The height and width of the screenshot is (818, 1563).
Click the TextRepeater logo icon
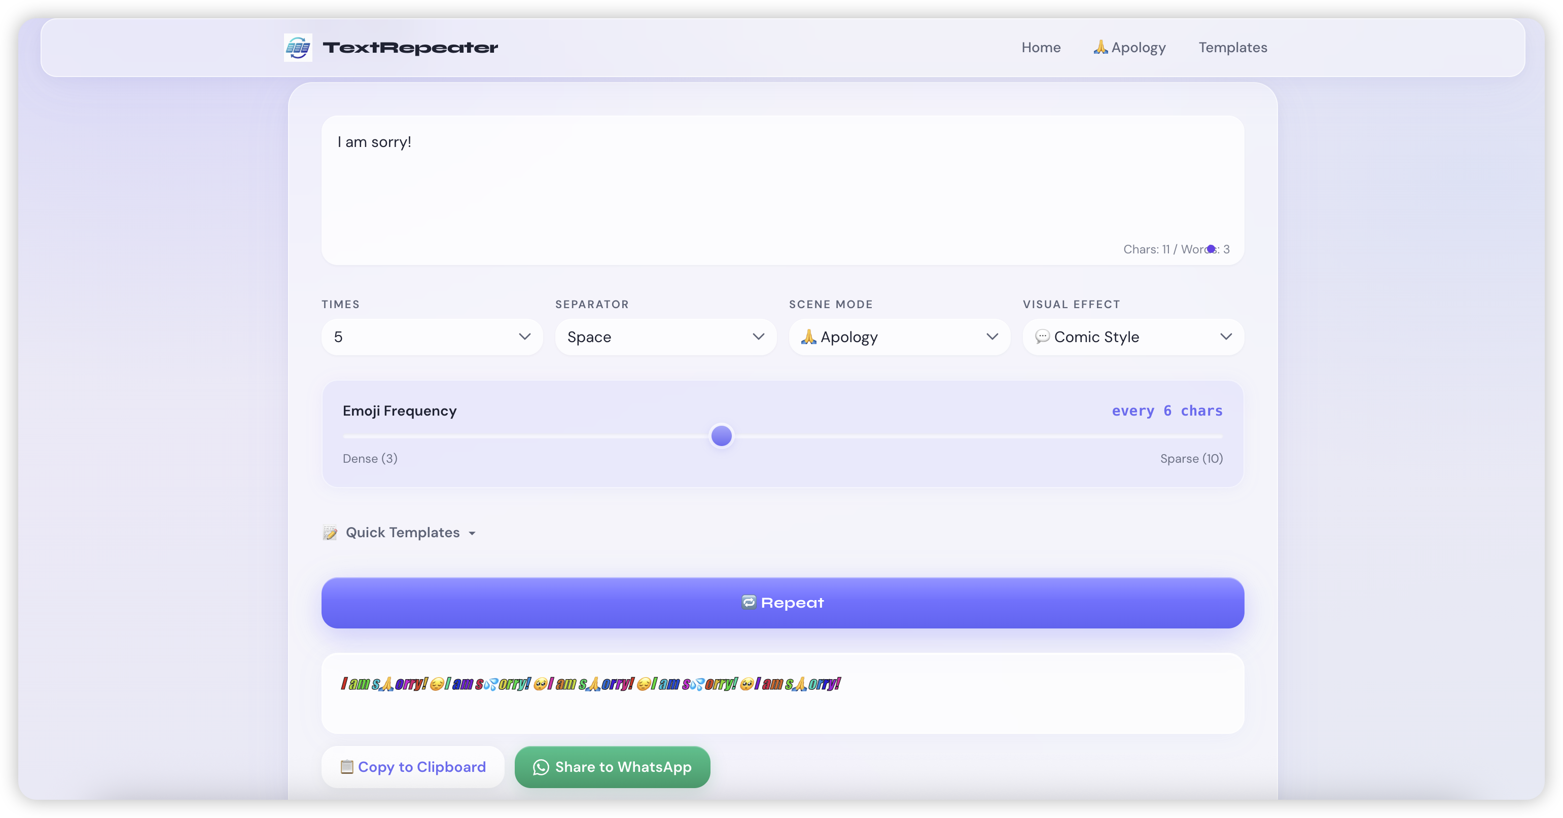point(298,47)
